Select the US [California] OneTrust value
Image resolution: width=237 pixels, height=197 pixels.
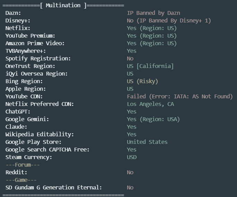150,66
